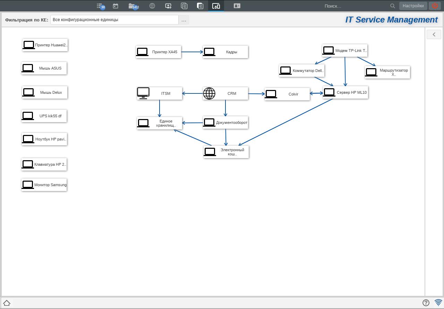Go to home via house icon

pos(7,303)
